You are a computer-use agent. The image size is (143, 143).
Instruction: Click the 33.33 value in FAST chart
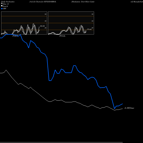[x=42, y=26]
